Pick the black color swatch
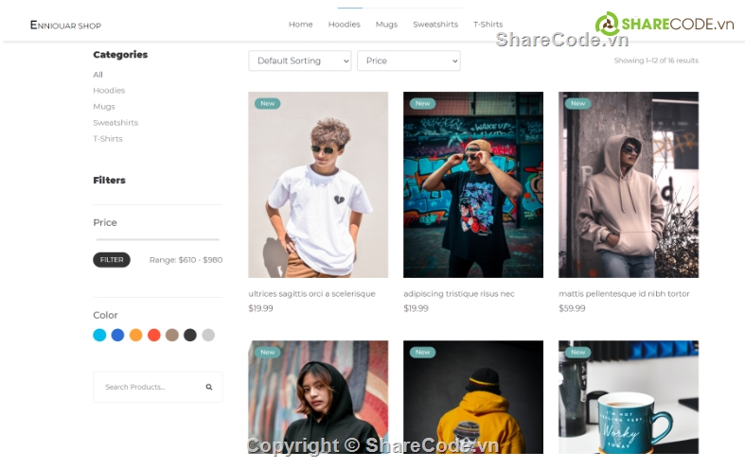Viewport: 745px width, 469px height. coord(190,335)
